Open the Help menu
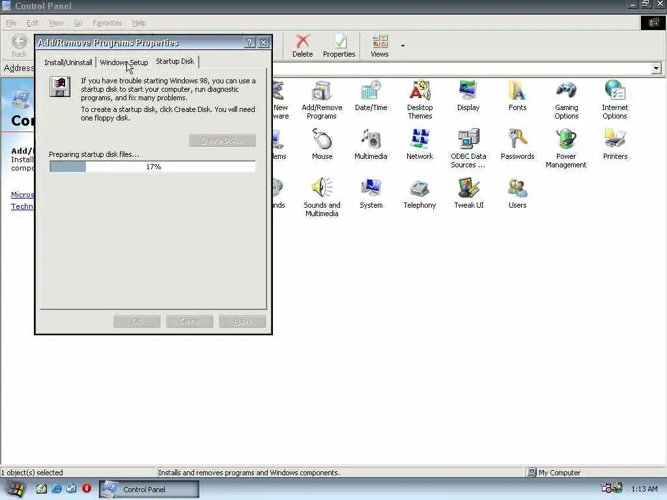Screen dimensions: 667x500 tap(139, 23)
